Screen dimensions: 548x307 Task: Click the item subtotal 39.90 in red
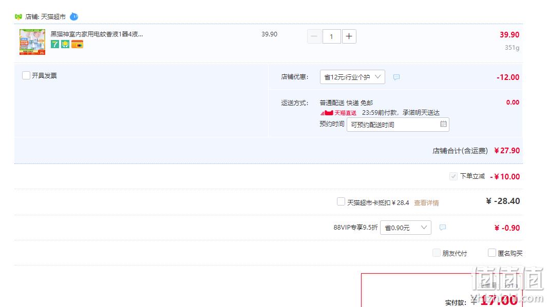(x=509, y=34)
